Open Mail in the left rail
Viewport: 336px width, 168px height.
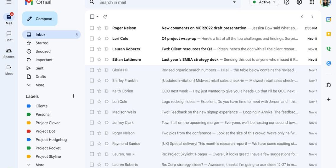click(9, 19)
